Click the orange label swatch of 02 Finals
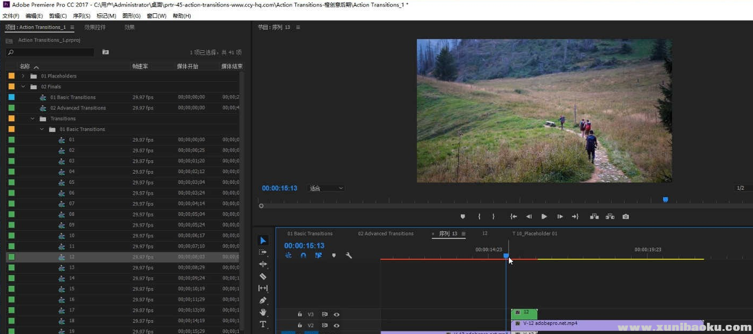This screenshot has width=753, height=334. [12, 87]
